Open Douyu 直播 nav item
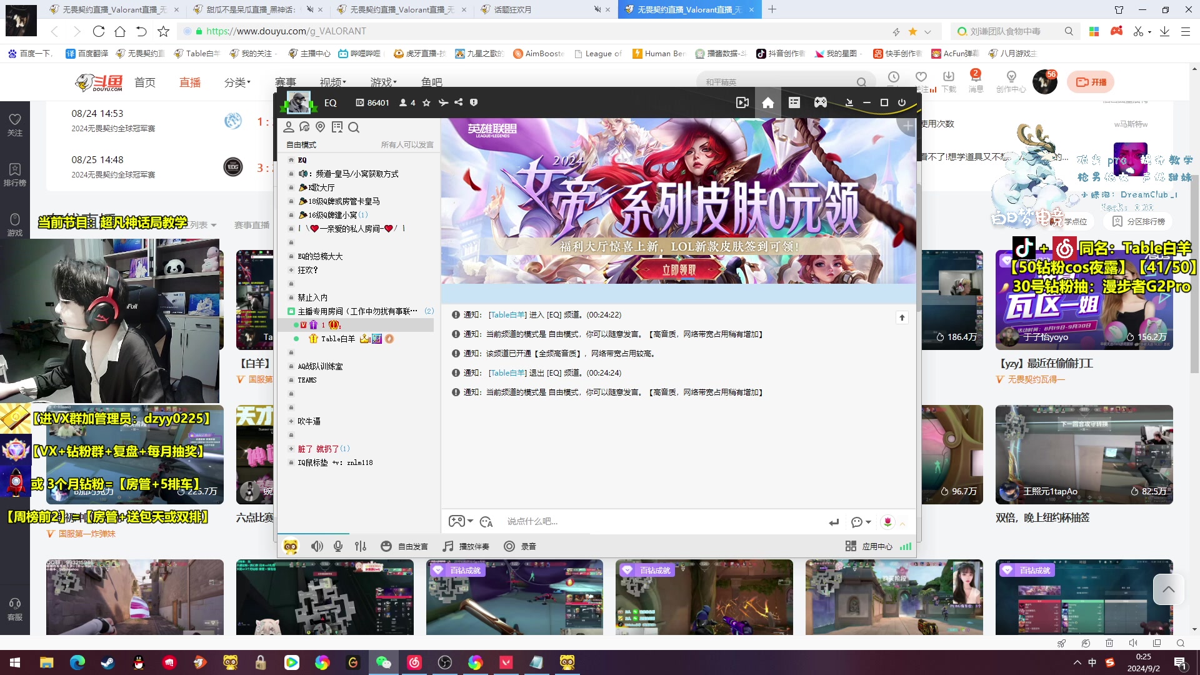1200x675 pixels. tap(190, 82)
